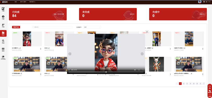Open 首页 in the top navigation
The height and width of the screenshot is (98, 212).
[16, 2]
